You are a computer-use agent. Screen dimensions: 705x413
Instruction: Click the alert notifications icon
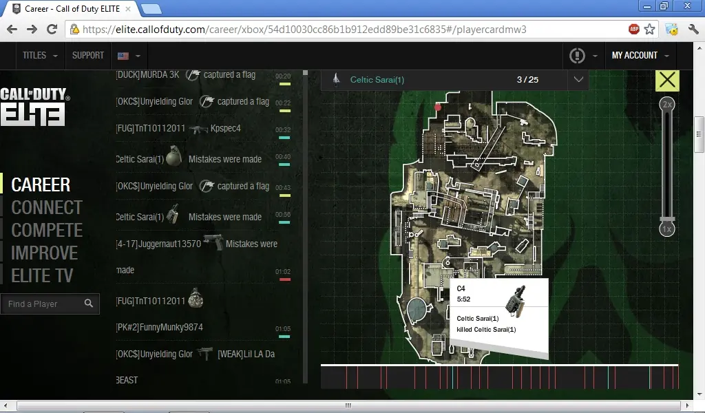point(577,56)
